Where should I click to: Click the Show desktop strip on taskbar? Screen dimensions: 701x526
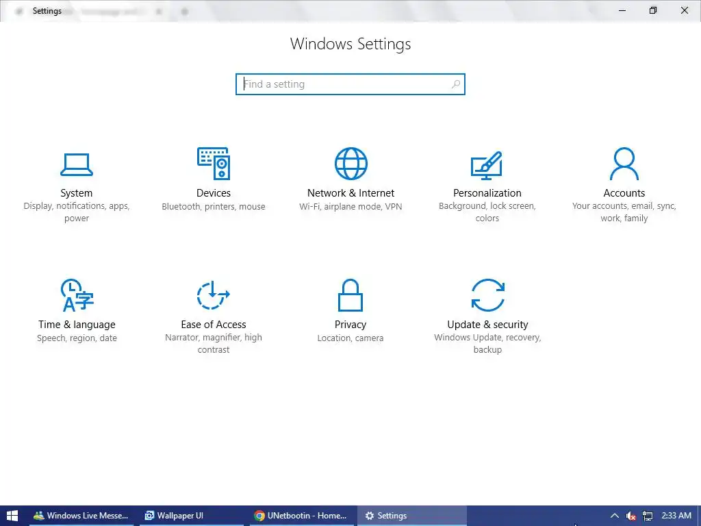click(699, 516)
